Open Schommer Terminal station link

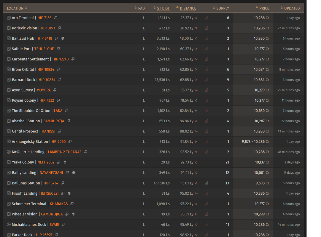coord(29,204)
